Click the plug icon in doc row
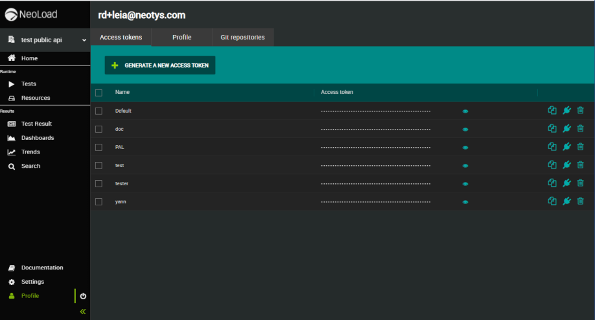This screenshot has width=595, height=320. (x=566, y=128)
